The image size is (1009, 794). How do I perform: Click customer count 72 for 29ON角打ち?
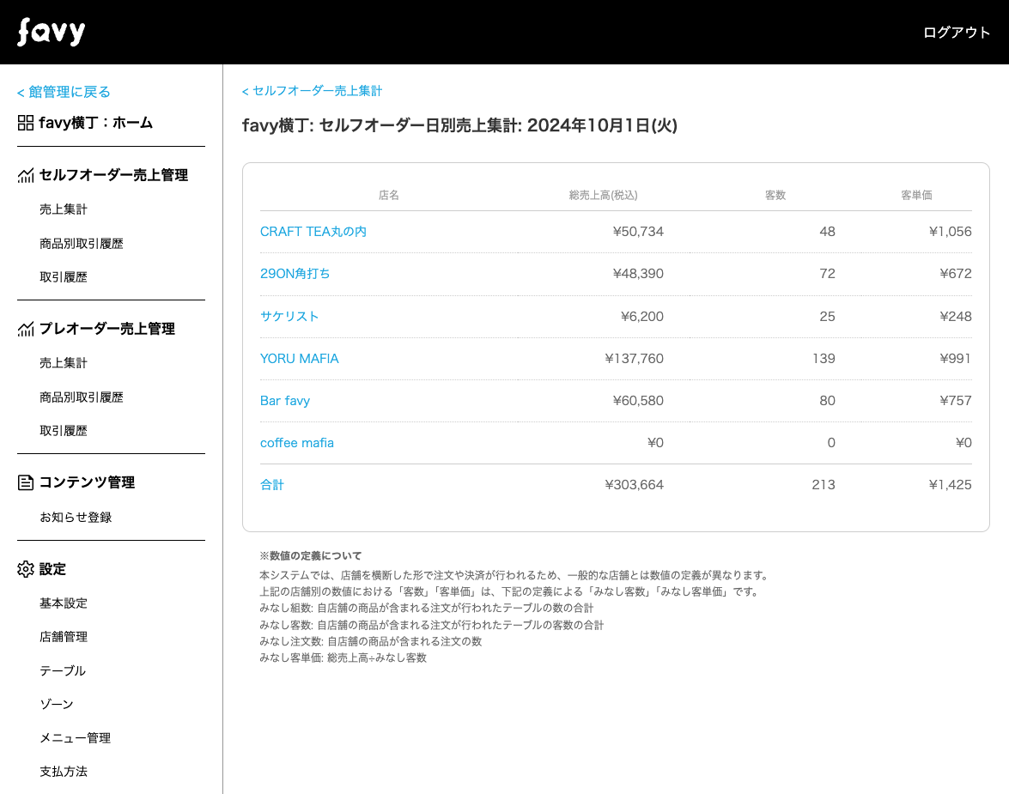(x=828, y=274)
